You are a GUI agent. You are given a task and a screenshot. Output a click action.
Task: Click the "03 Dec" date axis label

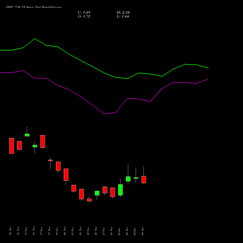pyautogui.click(x=135, y=231)
